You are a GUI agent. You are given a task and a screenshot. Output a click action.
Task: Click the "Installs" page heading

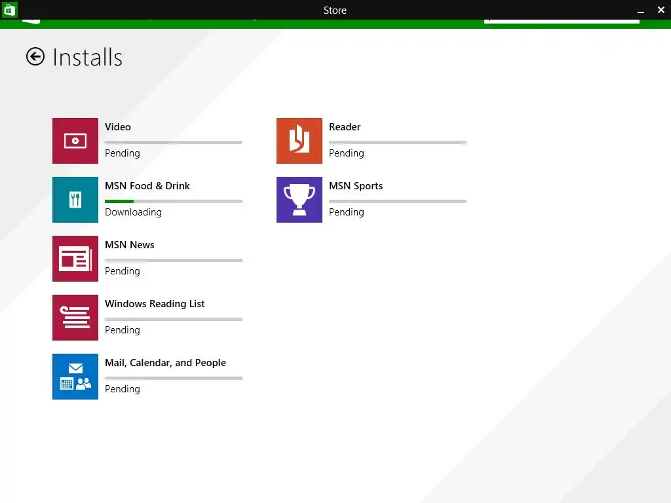88,58
